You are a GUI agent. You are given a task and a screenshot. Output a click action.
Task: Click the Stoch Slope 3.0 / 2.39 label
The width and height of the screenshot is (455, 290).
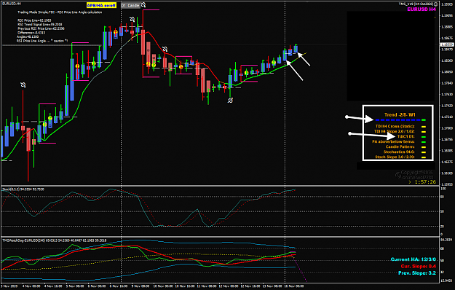pos(395,157)
